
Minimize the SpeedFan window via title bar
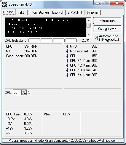point(98,3)
